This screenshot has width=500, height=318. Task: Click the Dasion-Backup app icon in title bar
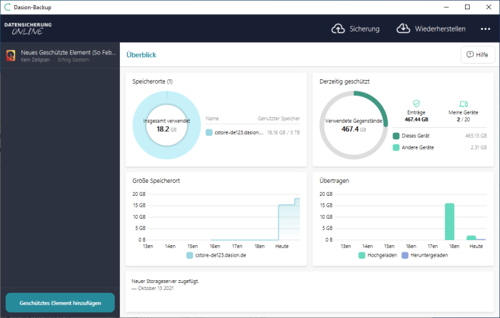click(7, 7)
